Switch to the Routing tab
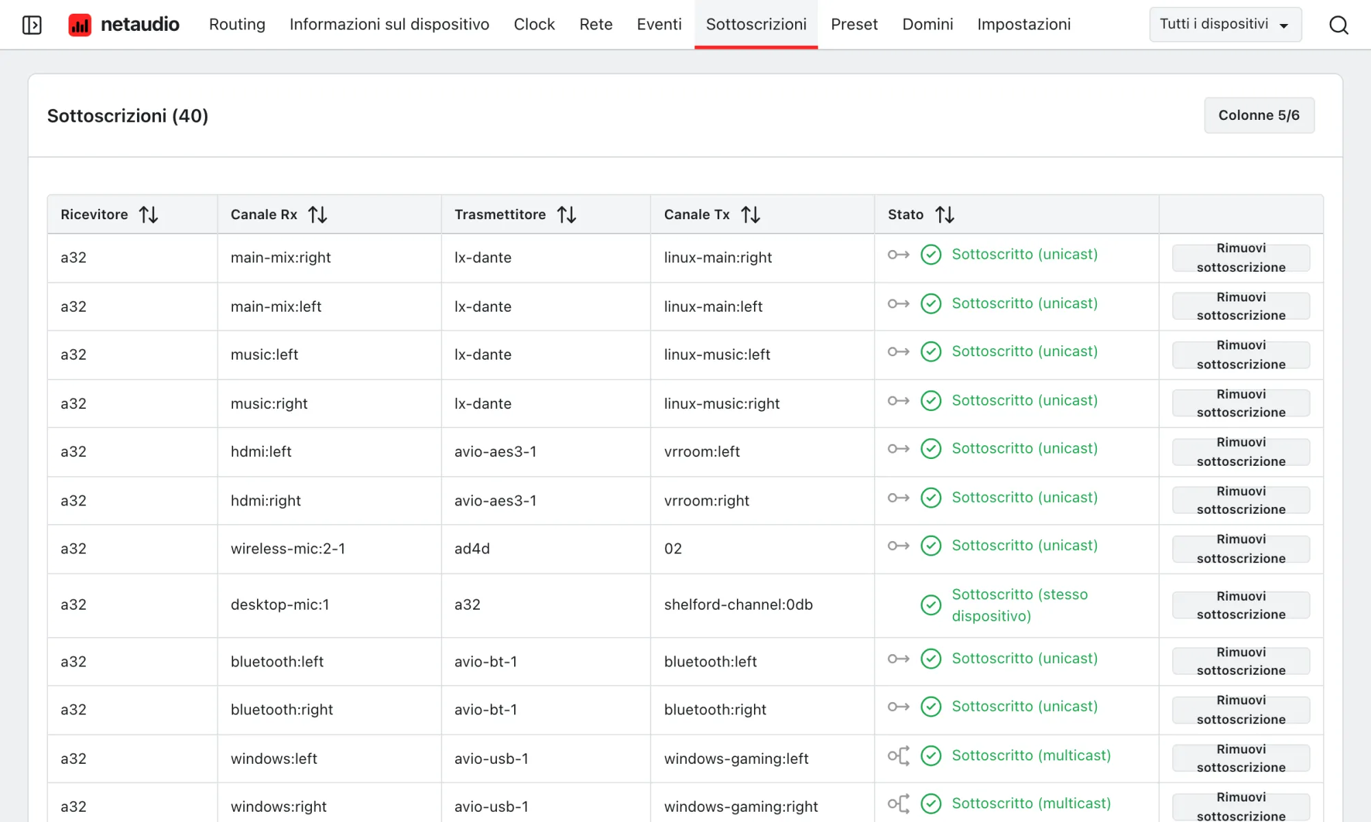The width and height of the screenshot is (1371, 822). (x=237, y=25)
